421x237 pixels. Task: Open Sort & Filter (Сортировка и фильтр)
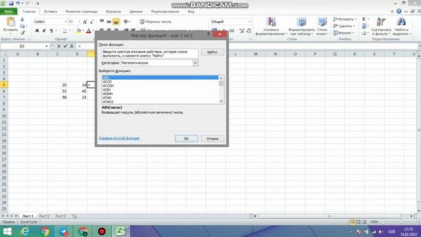(x=381, y=26)
